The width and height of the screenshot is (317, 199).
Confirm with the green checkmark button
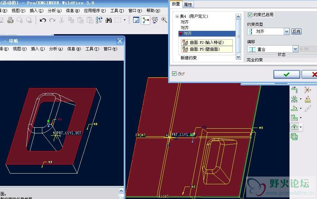click(286, 74)
